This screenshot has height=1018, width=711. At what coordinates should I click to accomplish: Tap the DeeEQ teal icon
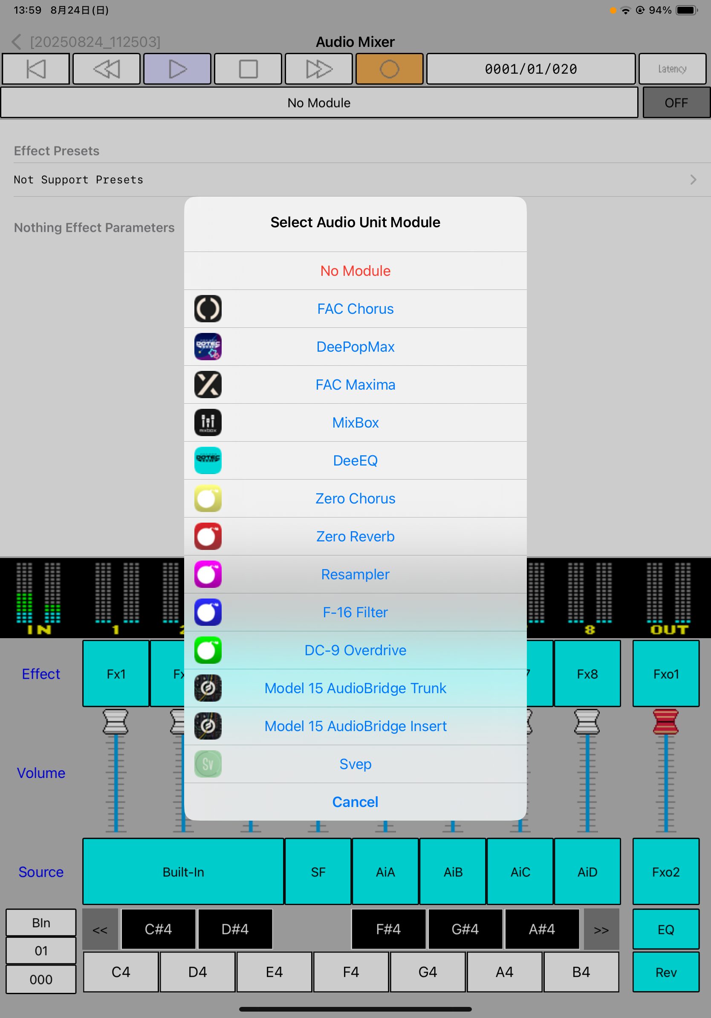pyautogui.click(x=208, y=460)
